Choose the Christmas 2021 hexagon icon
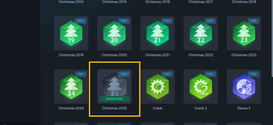 [158, 33]
